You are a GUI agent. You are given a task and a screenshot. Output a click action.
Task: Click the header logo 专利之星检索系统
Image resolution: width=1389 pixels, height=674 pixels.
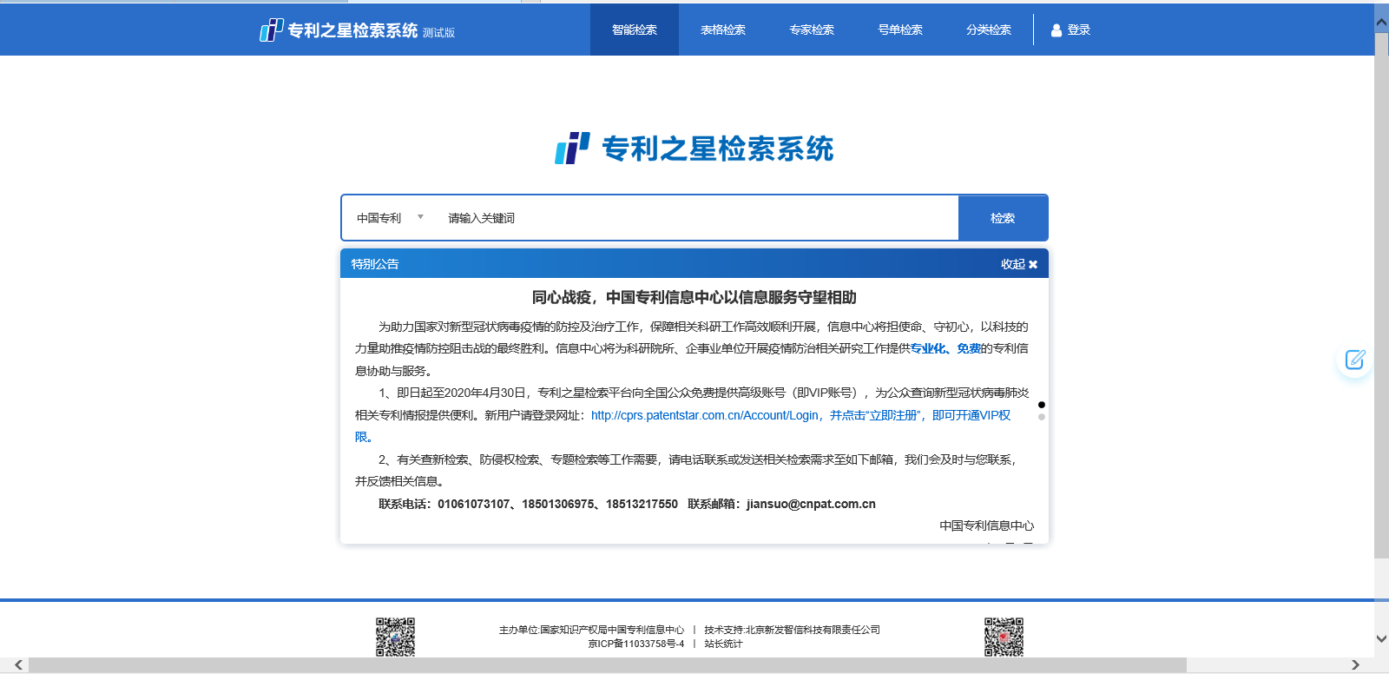click(x=357, y=30)
